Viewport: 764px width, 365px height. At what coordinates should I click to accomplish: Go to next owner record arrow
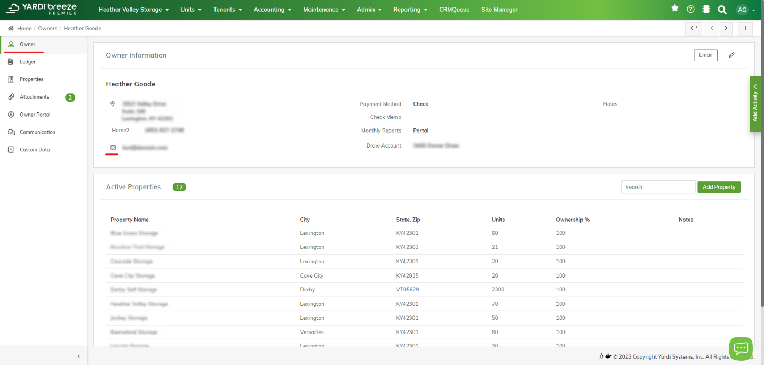click(x=726, y=28)
